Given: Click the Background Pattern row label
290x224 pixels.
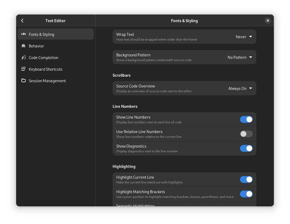Looking at the screenshot, I should pyautogui.click(x=133, y=55).
